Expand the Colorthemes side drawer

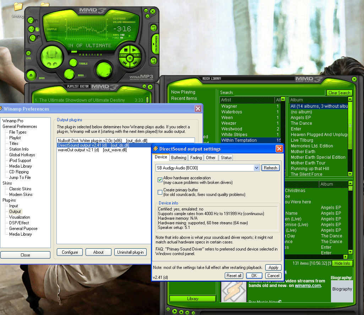click(156, 44)
